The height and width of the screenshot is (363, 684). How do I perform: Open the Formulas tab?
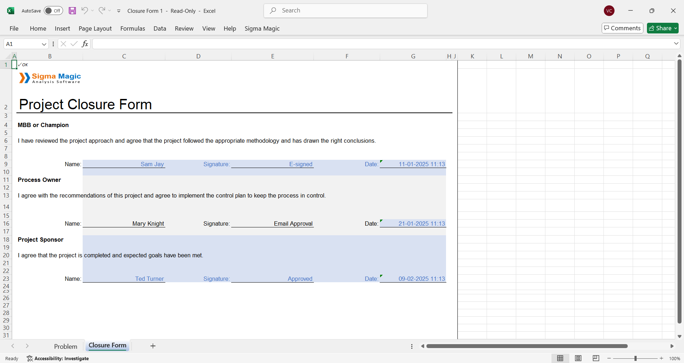tap(133, 28)
